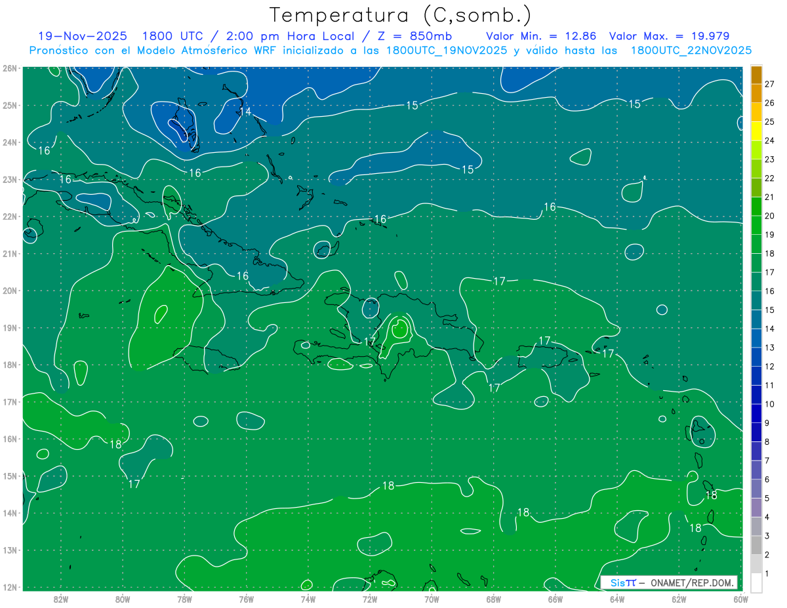Click the "24N" latitude label
787x608 pixels.
pos(10,142)
